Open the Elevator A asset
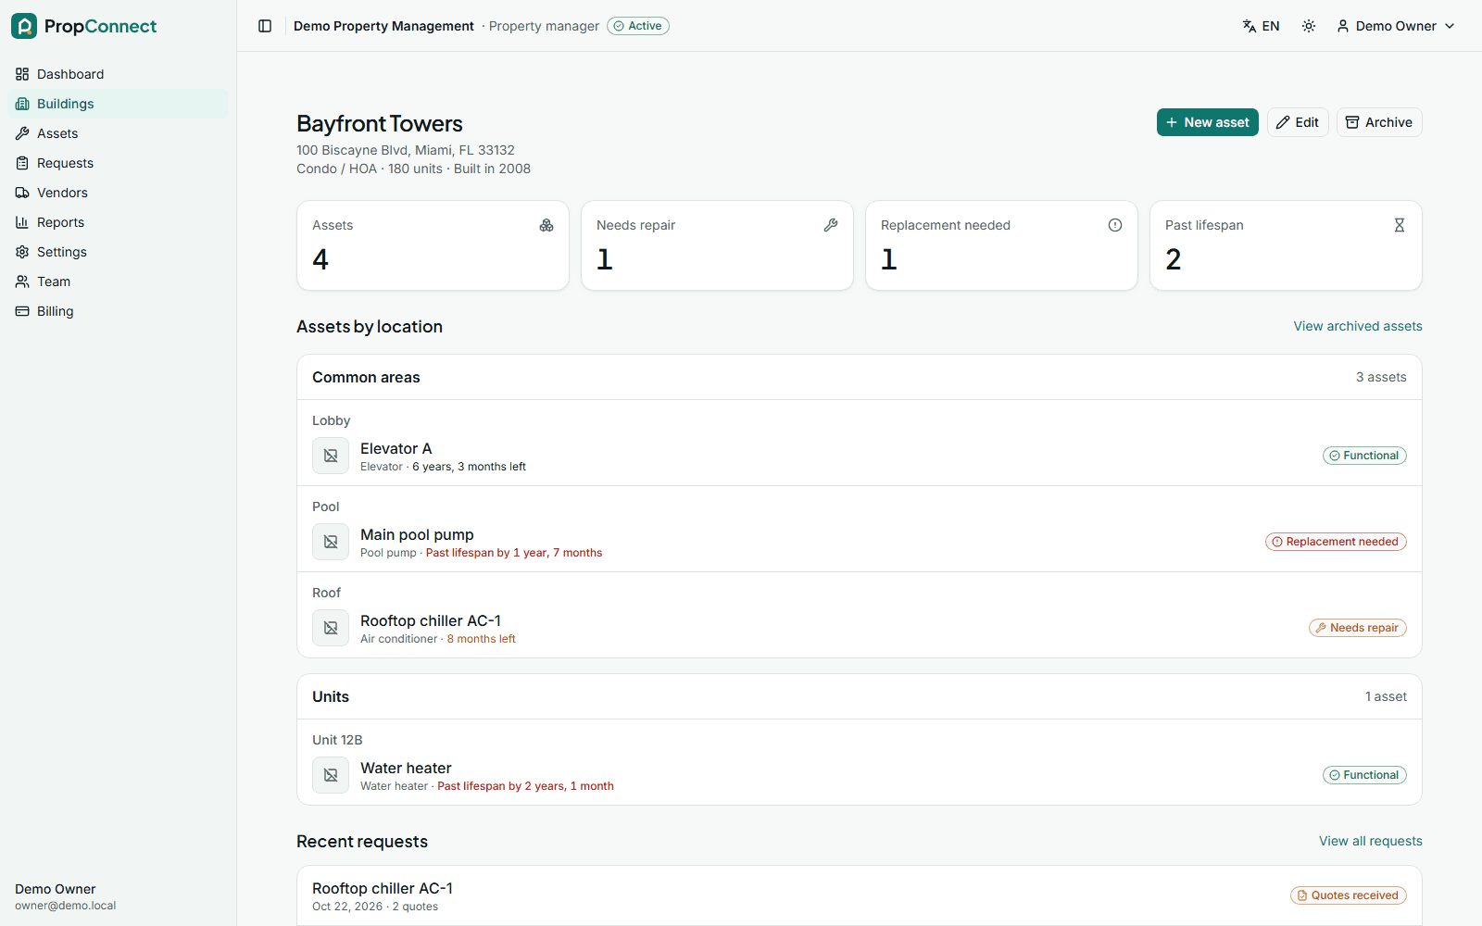 396,448
